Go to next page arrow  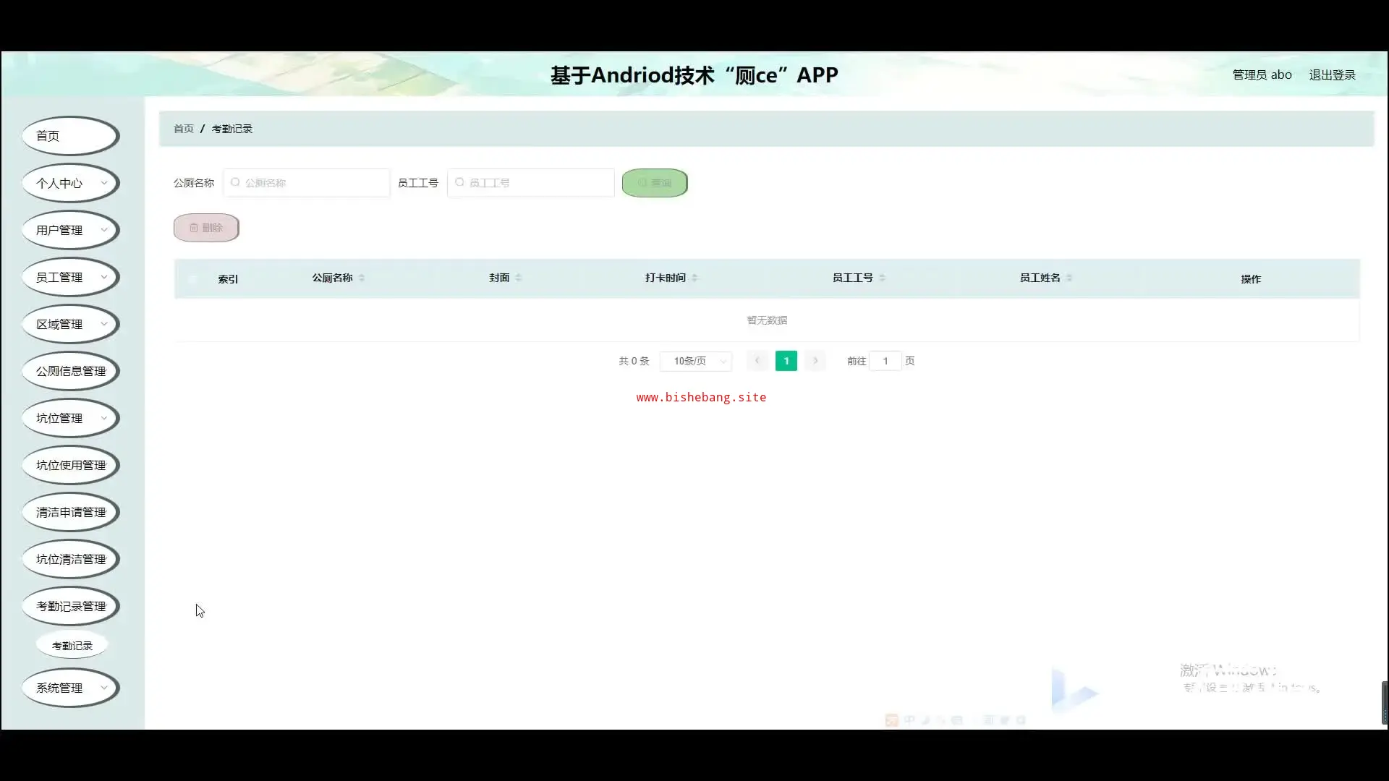[815, 361]
